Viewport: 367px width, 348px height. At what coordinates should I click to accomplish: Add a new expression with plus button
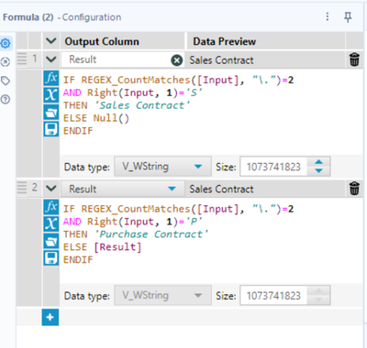50,318
